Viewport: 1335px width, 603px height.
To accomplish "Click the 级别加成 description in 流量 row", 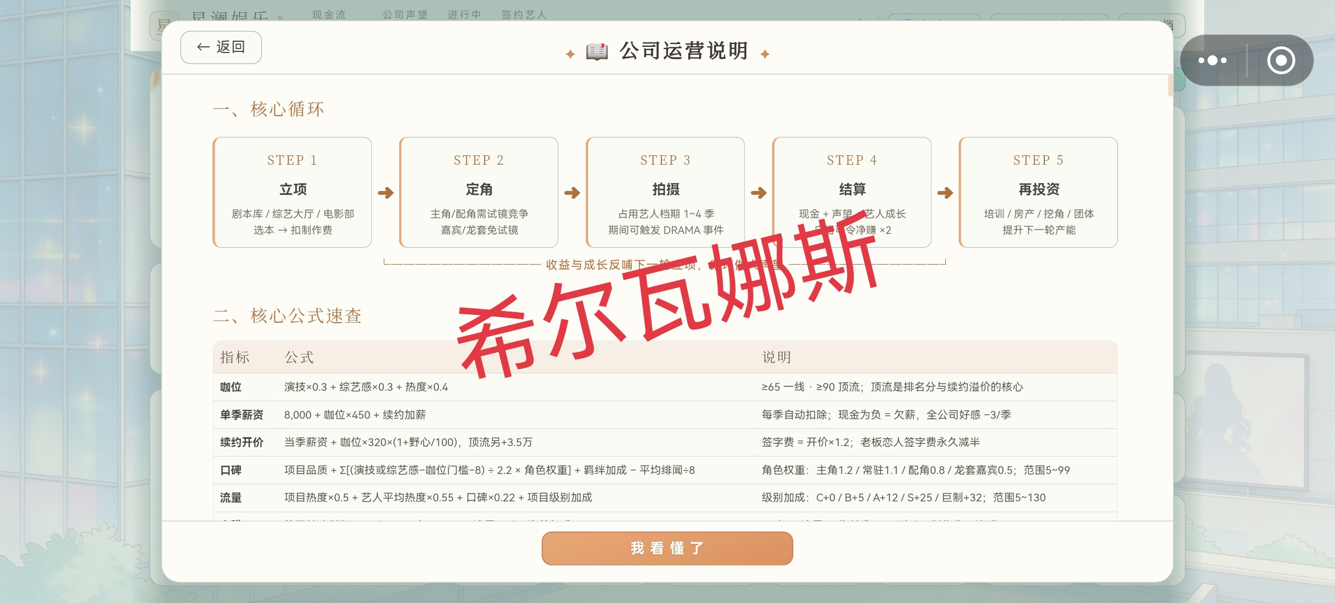I will [x=903, y=497].
